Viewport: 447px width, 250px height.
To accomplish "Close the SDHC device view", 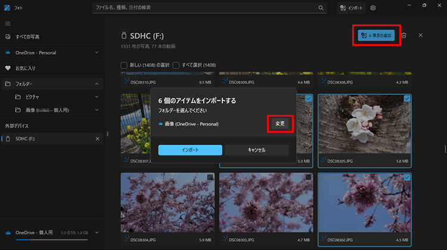I will point(420,35).
